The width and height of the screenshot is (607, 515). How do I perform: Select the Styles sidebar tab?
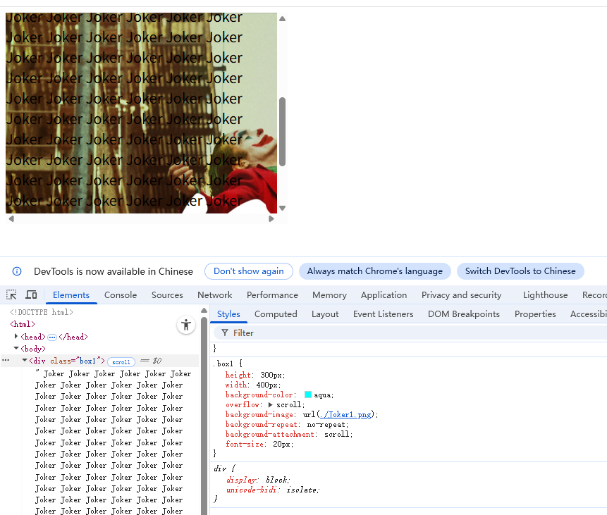point(228,314)
